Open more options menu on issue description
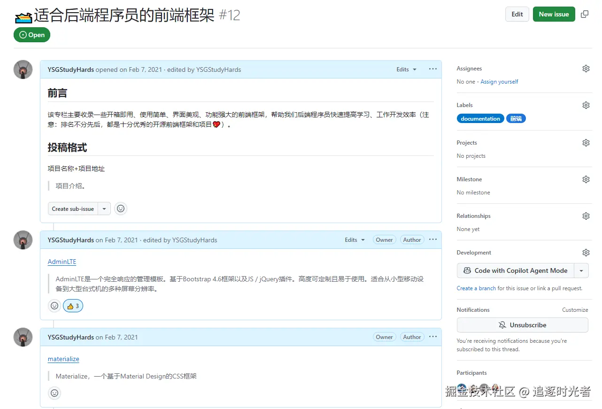This screenshot has height=409, width=602. [x=433, y=69]
